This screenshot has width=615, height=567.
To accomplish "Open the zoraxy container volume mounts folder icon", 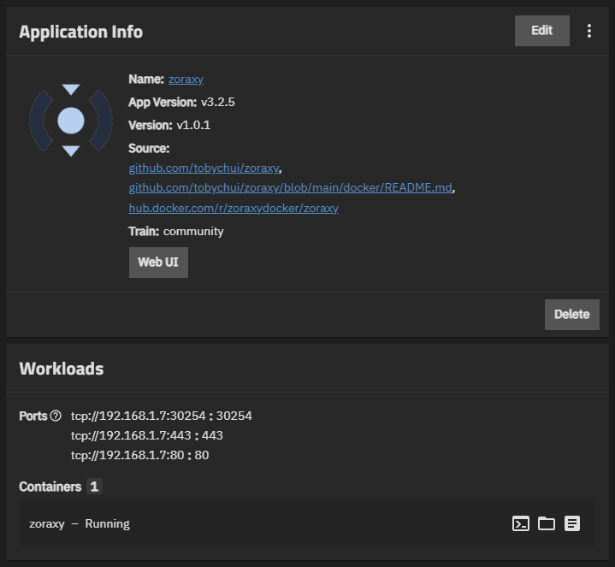I will click(547, 523).
